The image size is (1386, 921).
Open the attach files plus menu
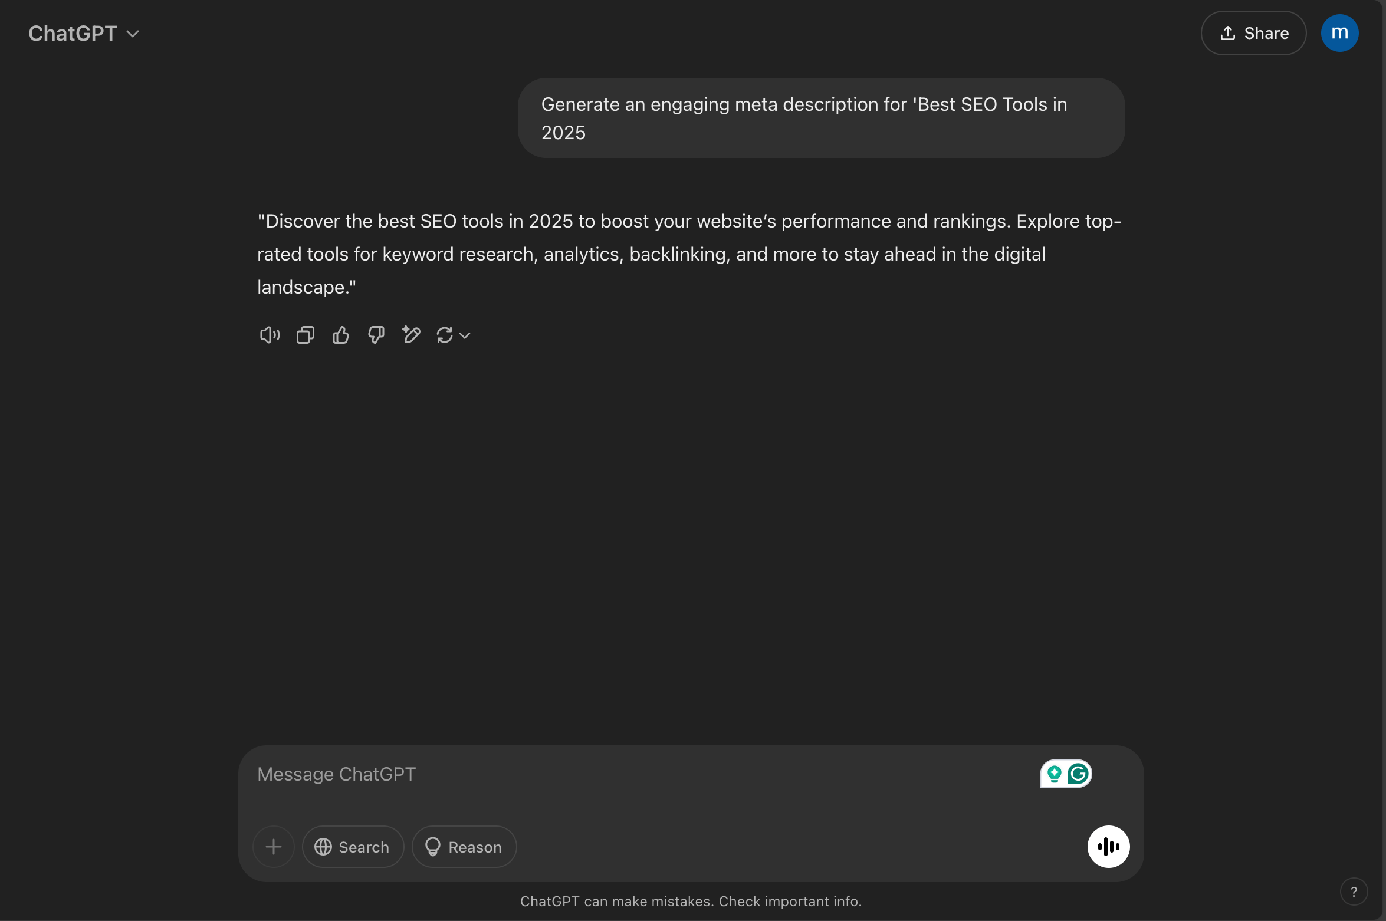pos(273,847)
